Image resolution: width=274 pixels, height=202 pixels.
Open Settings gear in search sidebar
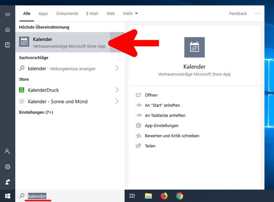(x=8, y=167)
